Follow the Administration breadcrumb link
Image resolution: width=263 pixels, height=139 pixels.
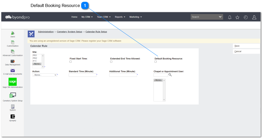[46, 32]
